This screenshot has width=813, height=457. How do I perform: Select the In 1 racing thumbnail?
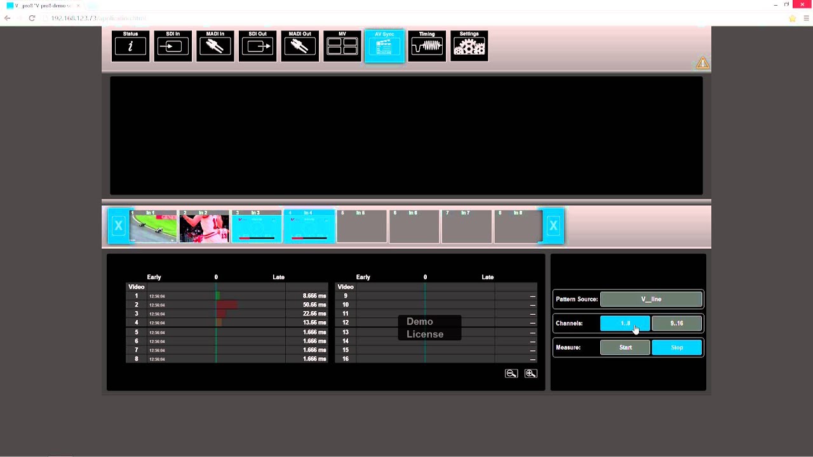coord(153,227)
